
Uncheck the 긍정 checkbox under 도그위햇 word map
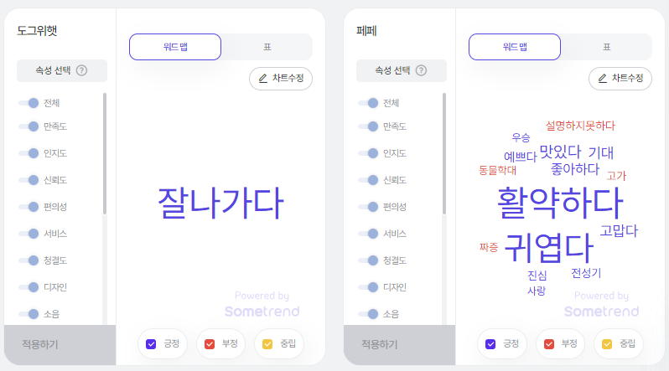(x=151, y=344)
